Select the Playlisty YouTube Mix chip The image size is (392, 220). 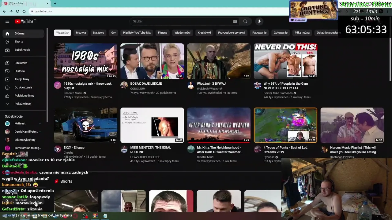(x=137, y=33)
